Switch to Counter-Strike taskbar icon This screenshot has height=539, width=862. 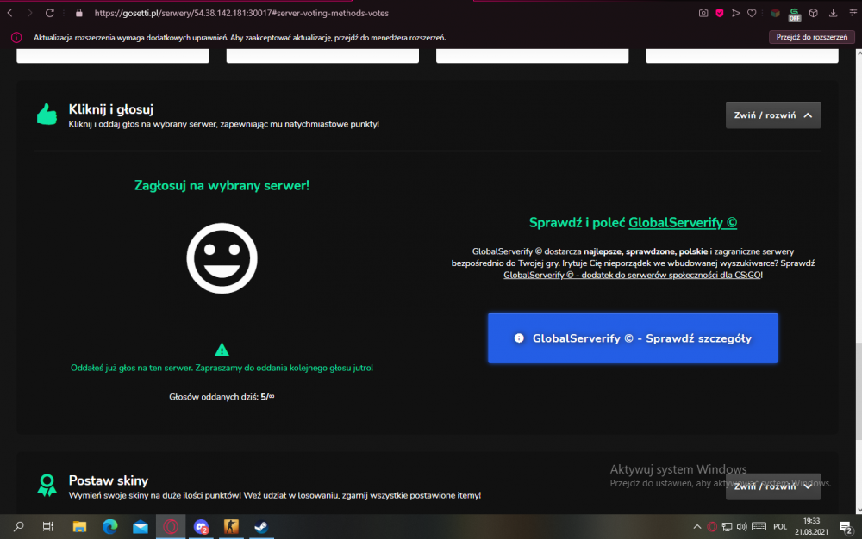[231, 526]
